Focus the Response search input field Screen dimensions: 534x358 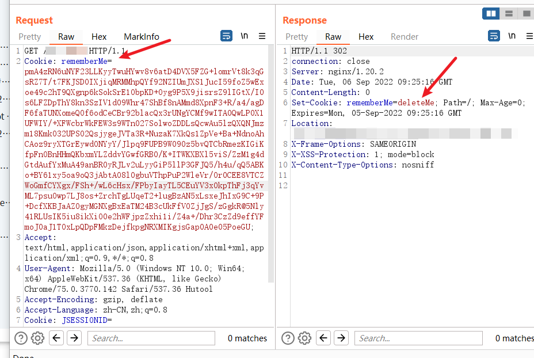[418, 338]
